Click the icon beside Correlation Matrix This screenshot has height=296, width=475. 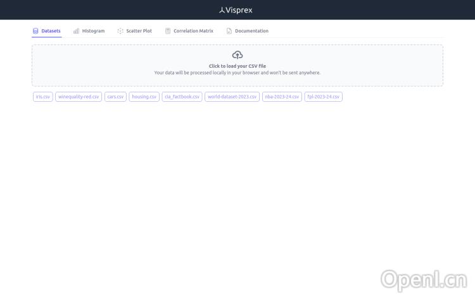(168, 31)
